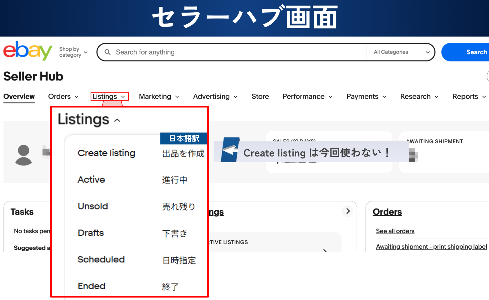This screenshot has width=489, height=300.
Task: Select Drafts in Listings menu
Action: click(x=91, y=233)
